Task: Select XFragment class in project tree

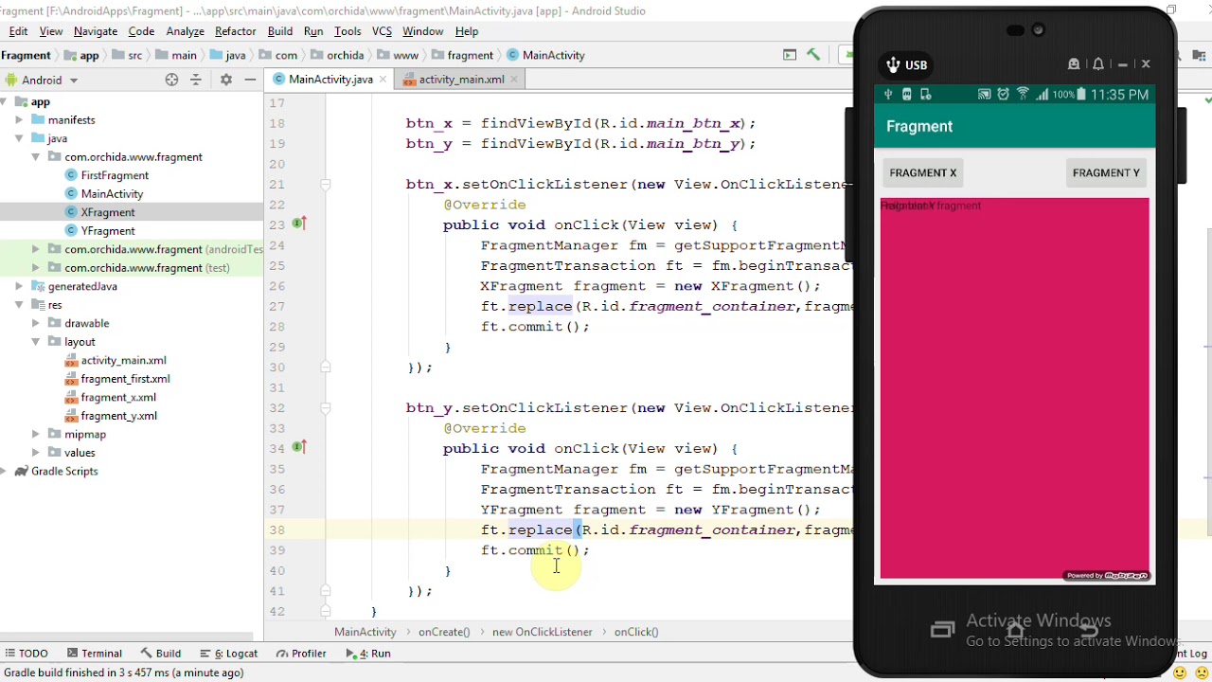Action: 108,212
